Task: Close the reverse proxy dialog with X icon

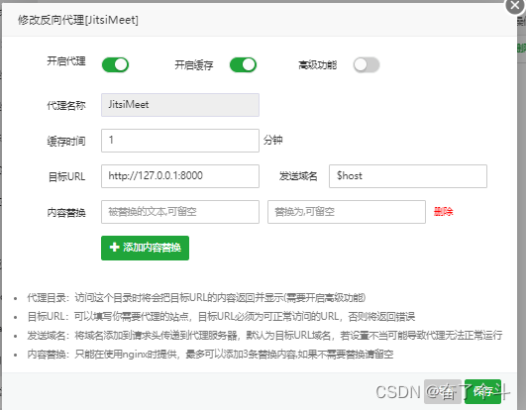Action: click(x=515, y=5)
